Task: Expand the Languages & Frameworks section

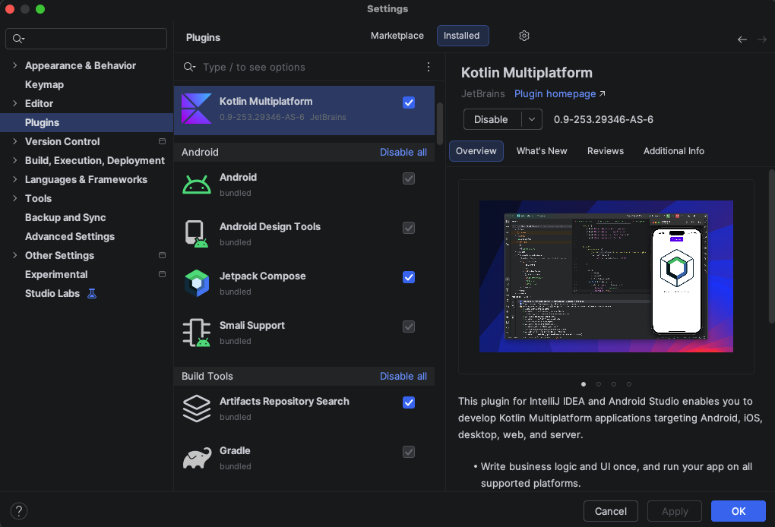Action: pos(15,179)
